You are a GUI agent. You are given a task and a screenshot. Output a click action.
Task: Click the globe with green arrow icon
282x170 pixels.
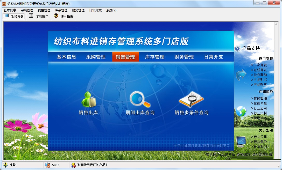(241, 111)
